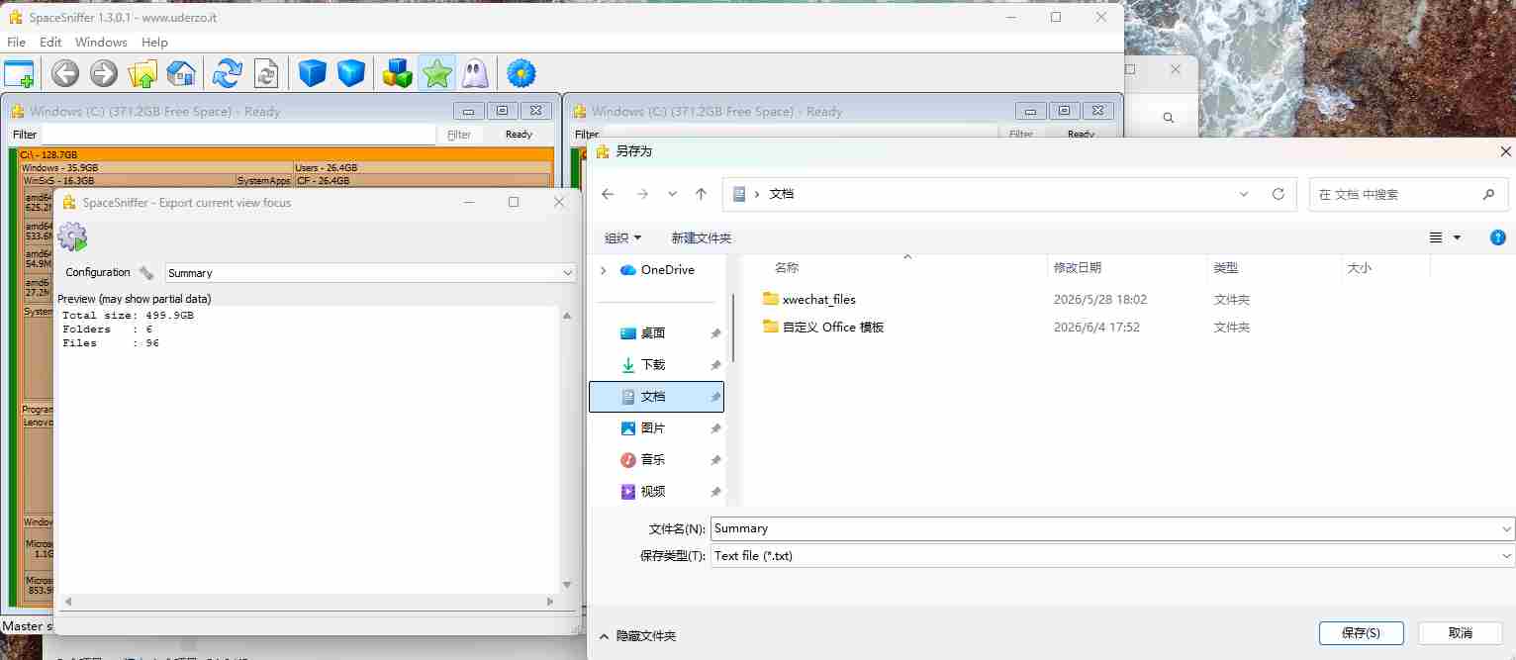Click the Go forward arrow in SpaceSniffer toolbar
This screenshot has width=1516, height=660.
[103, 73]
